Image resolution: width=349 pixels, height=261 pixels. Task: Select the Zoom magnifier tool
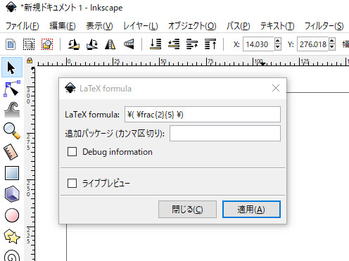point(12,131)
